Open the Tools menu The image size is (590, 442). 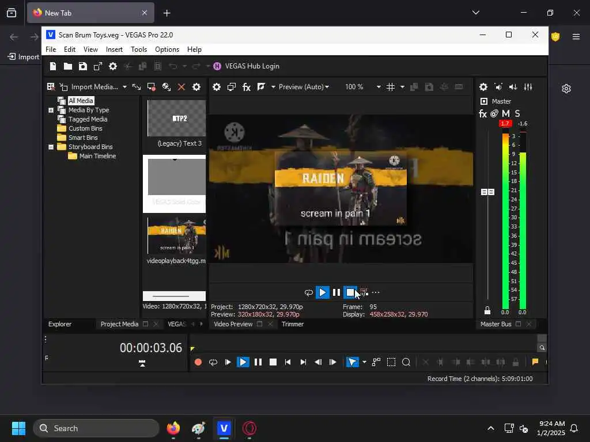coord(139,49)
